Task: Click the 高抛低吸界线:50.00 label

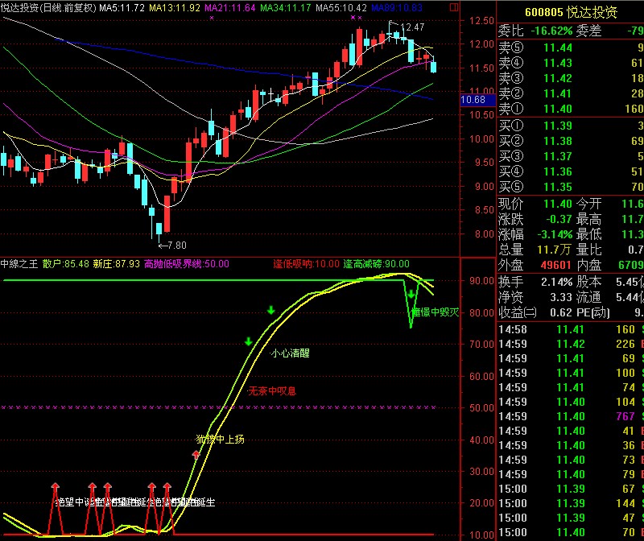Action: coord(187,264)
